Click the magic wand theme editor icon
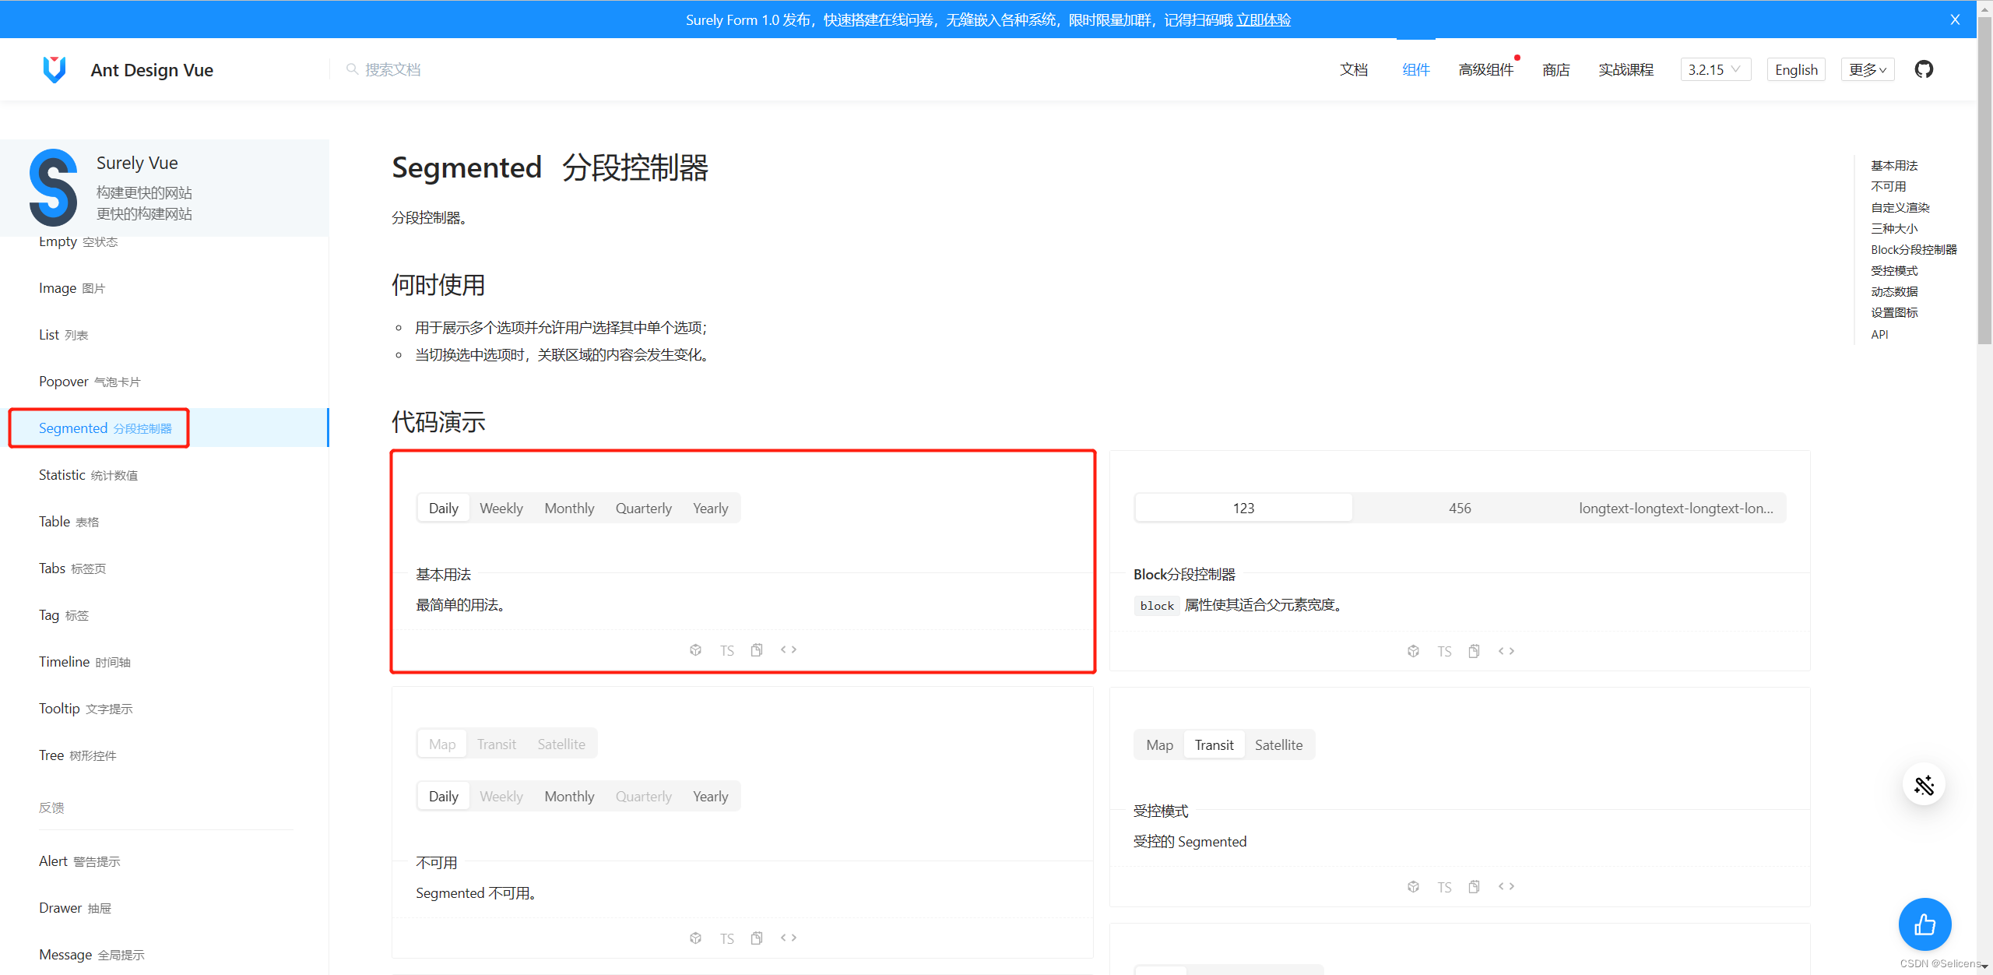1993x975 pixels. pos(1924,785)
